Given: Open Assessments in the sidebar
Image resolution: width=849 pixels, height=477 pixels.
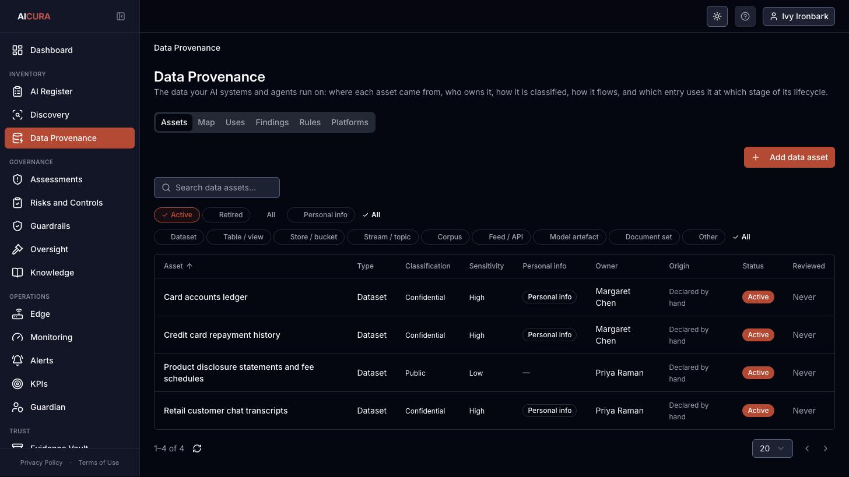Looking at the screenshot, I should click(69, 179).
